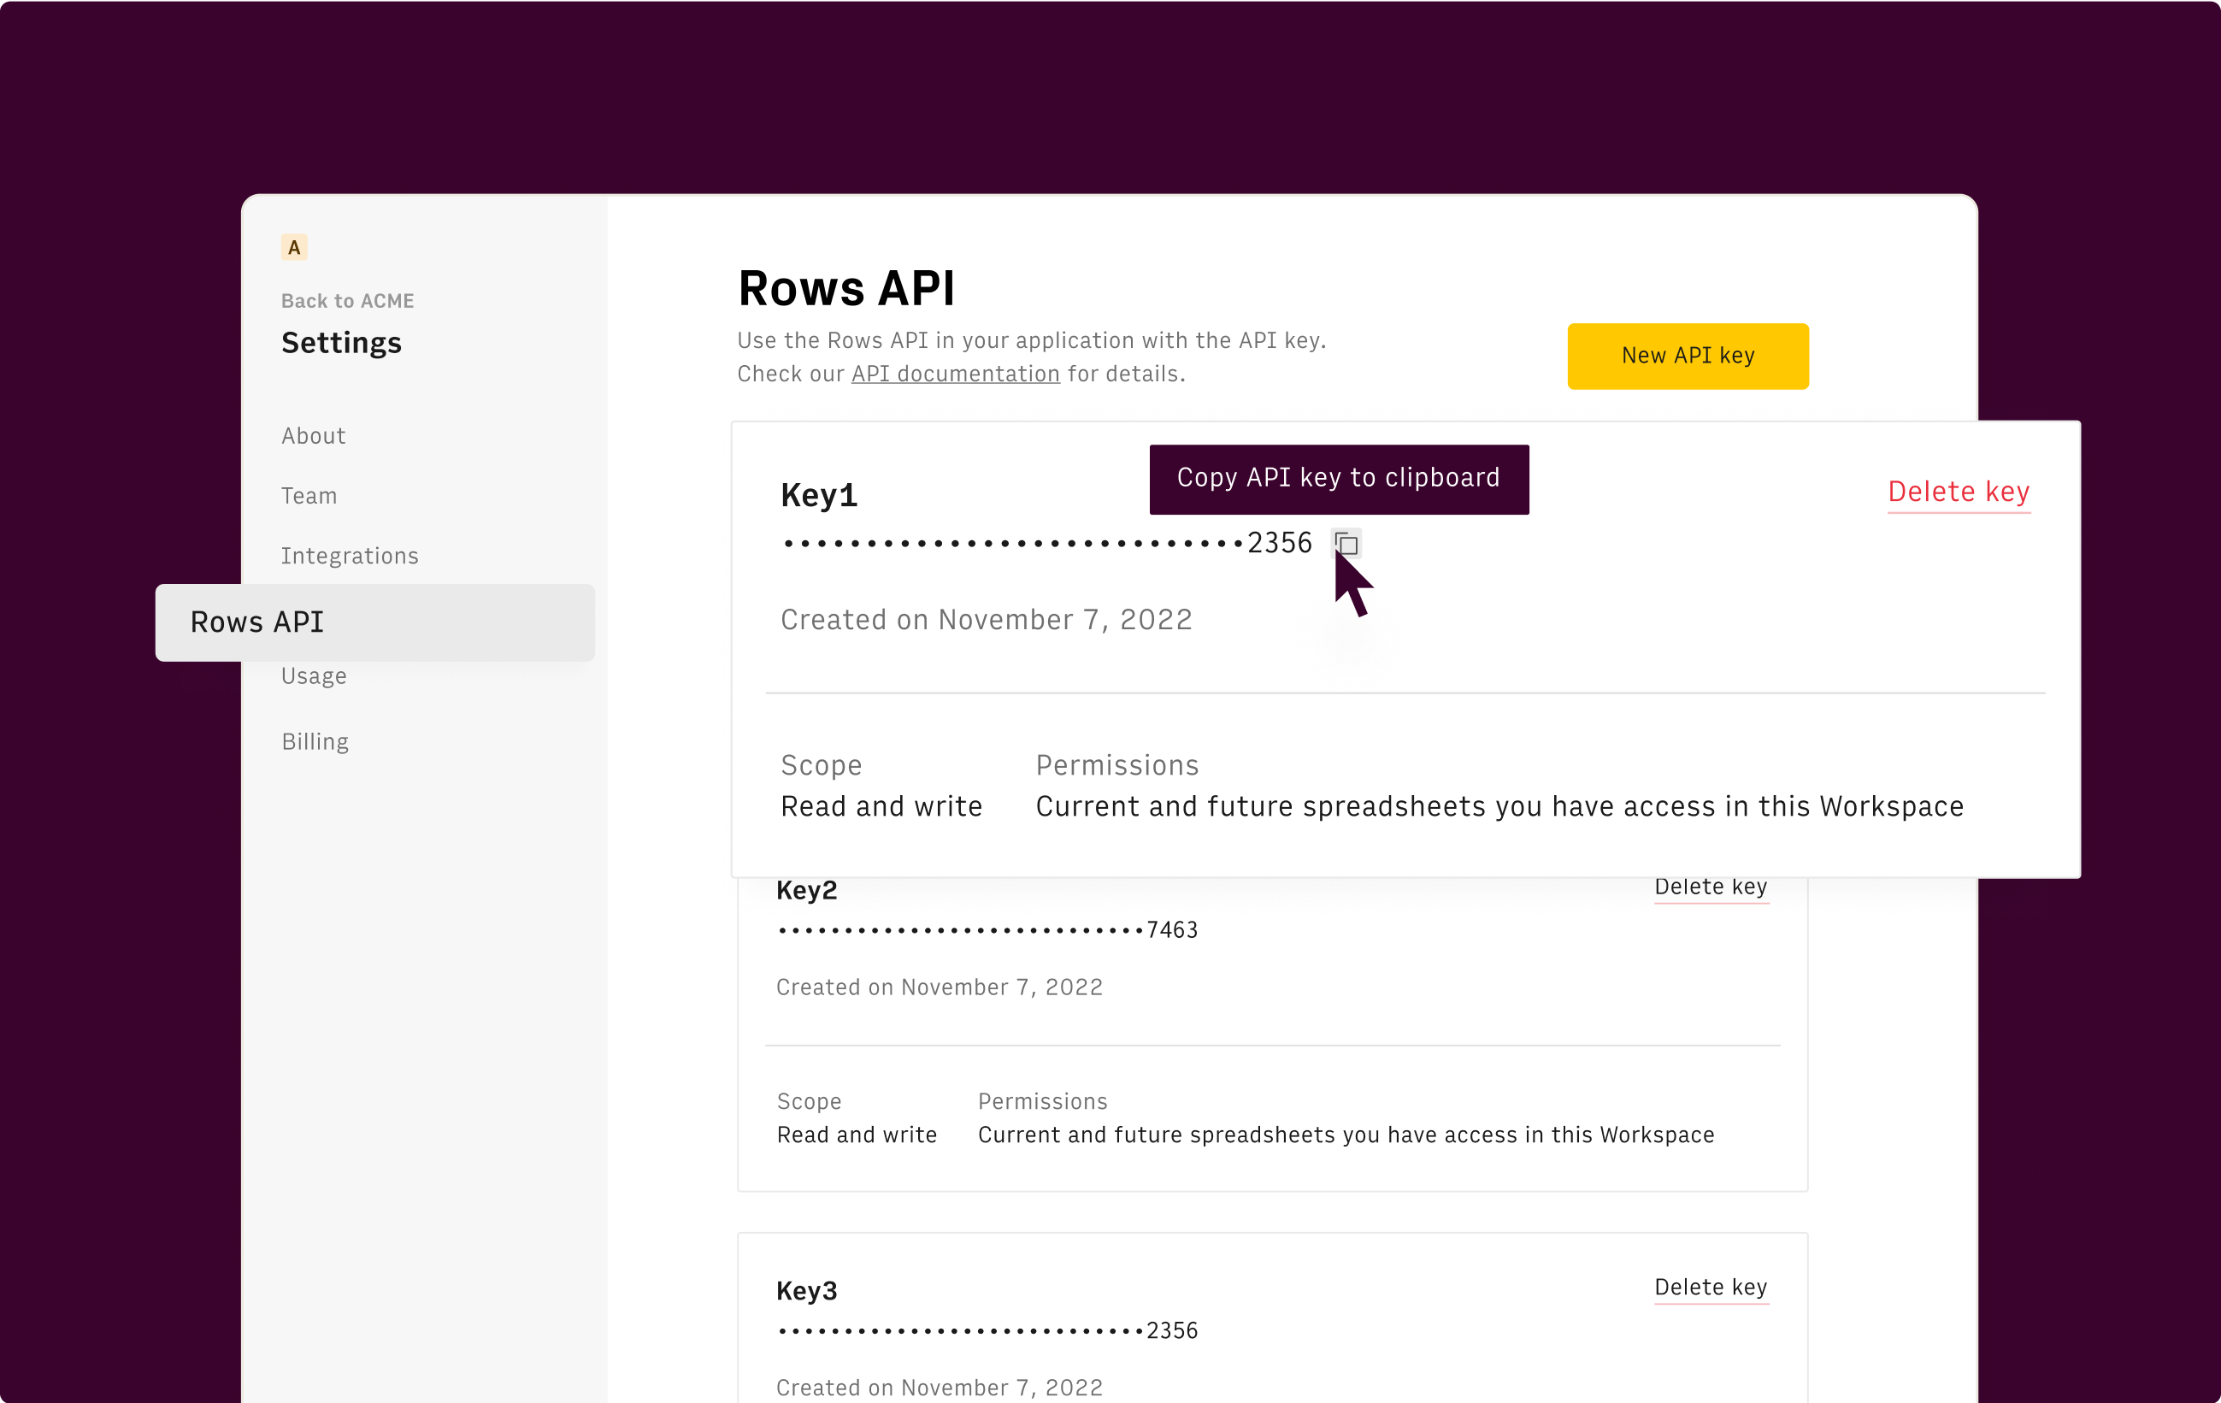Navigate to the About settings page
Image resolution: width=2221 pixels, height=1403 pixels.
coord(314,435)
